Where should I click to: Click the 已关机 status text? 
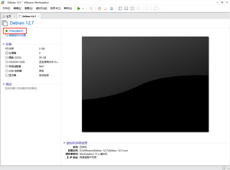click(83, 147)
